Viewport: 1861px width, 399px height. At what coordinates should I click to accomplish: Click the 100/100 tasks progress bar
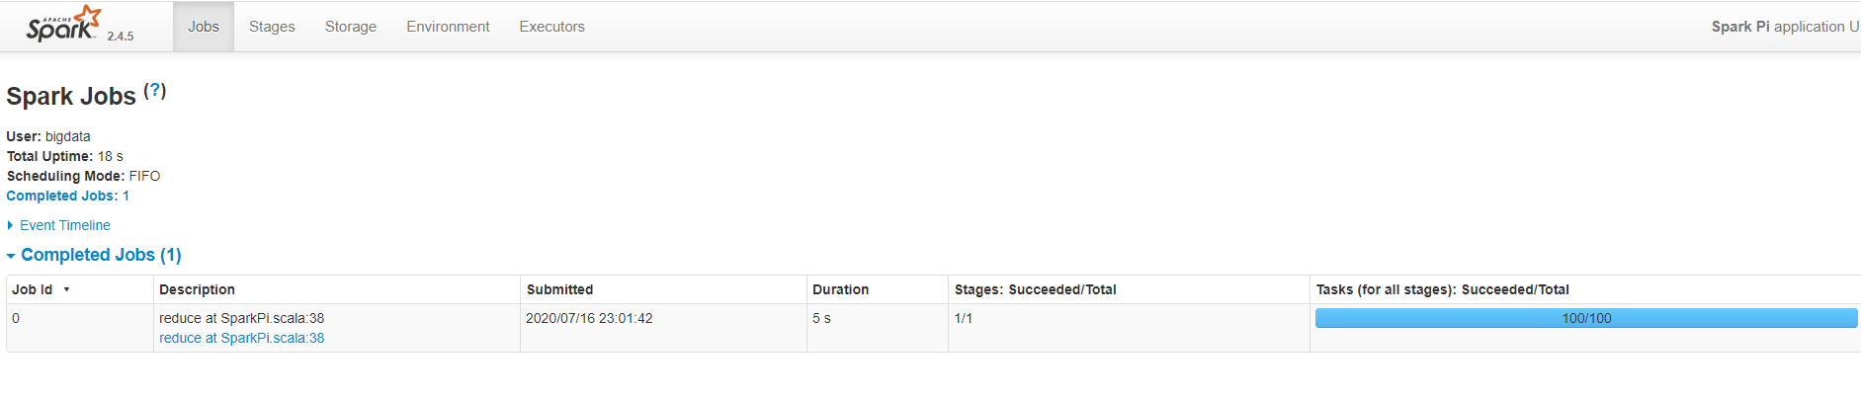tap(1585, 318)
